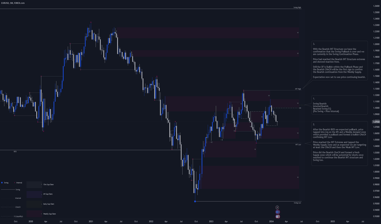Image resolution: width=381 pixels, height=224 pixels.
Task: Click the Daily Sup/Dem legend swatch
Action: tap(34, 204)
